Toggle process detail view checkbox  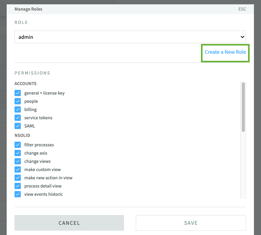(x=18, y=186)
